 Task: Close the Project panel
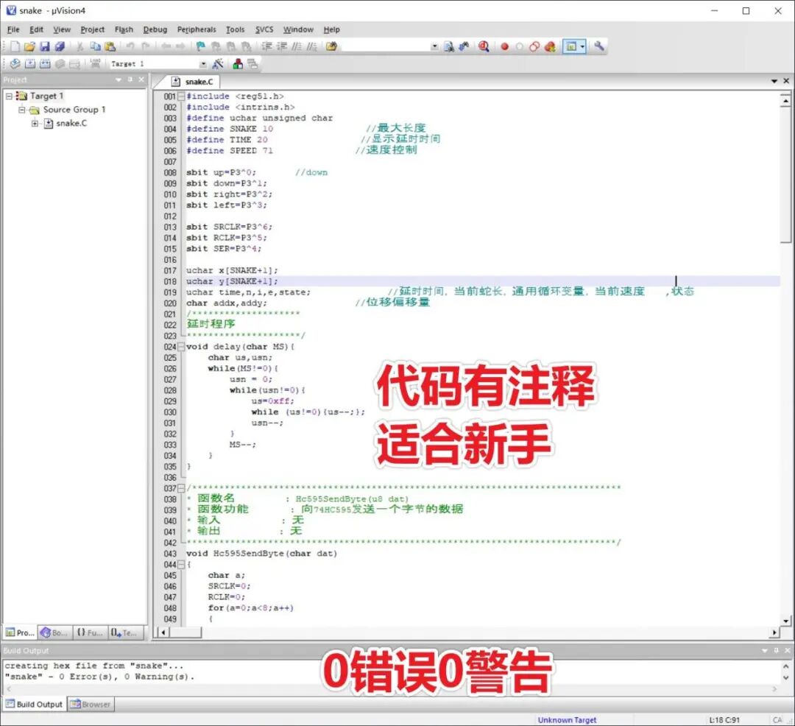(141, 80)
